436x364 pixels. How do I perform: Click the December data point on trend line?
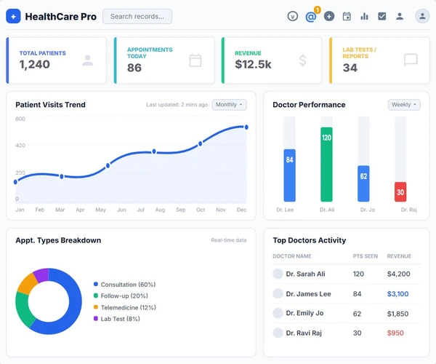tap(246, 127)
